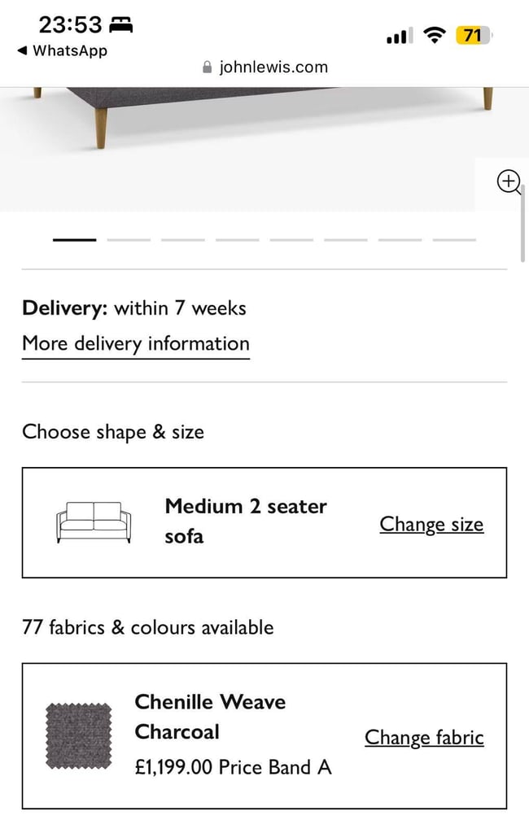
Task: Open the Change fabric link
Action: pos(424,737)
